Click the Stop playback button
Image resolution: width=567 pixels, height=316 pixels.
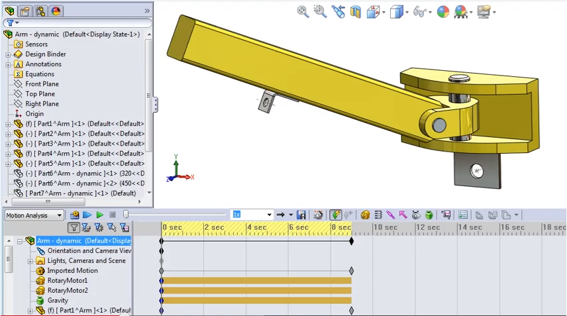[113, 215]
